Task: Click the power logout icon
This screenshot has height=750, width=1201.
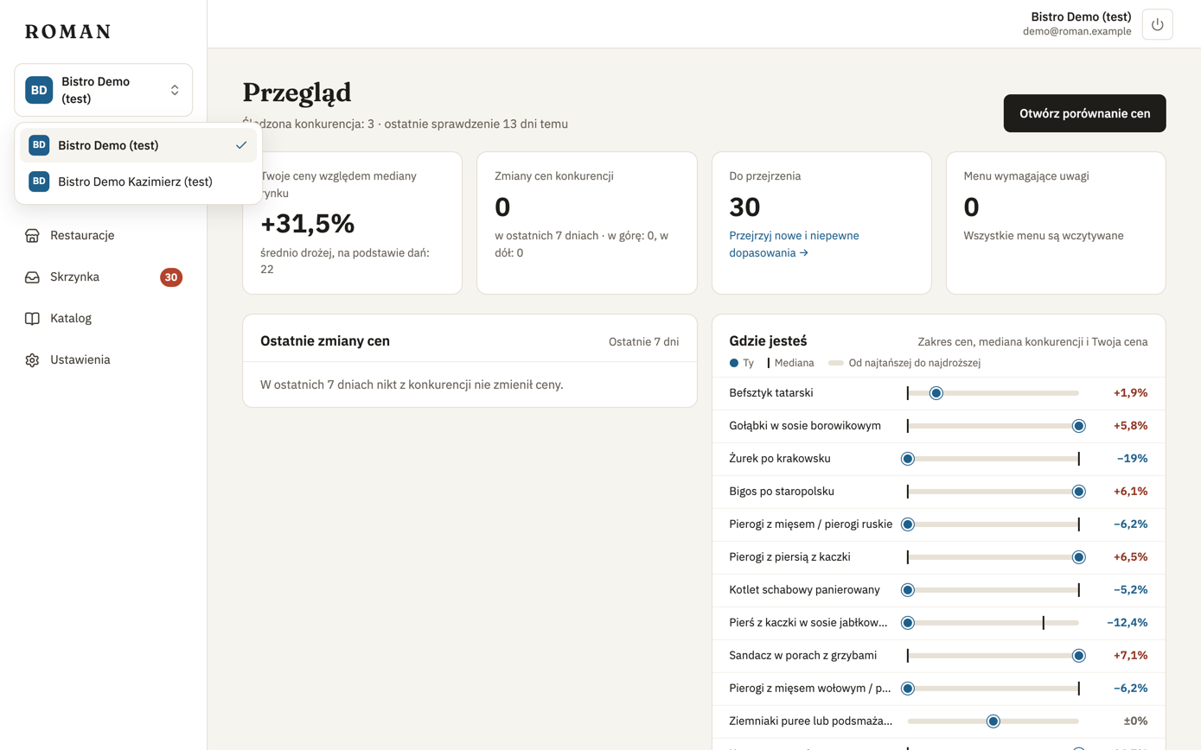Action: [x=1157, y=24]
